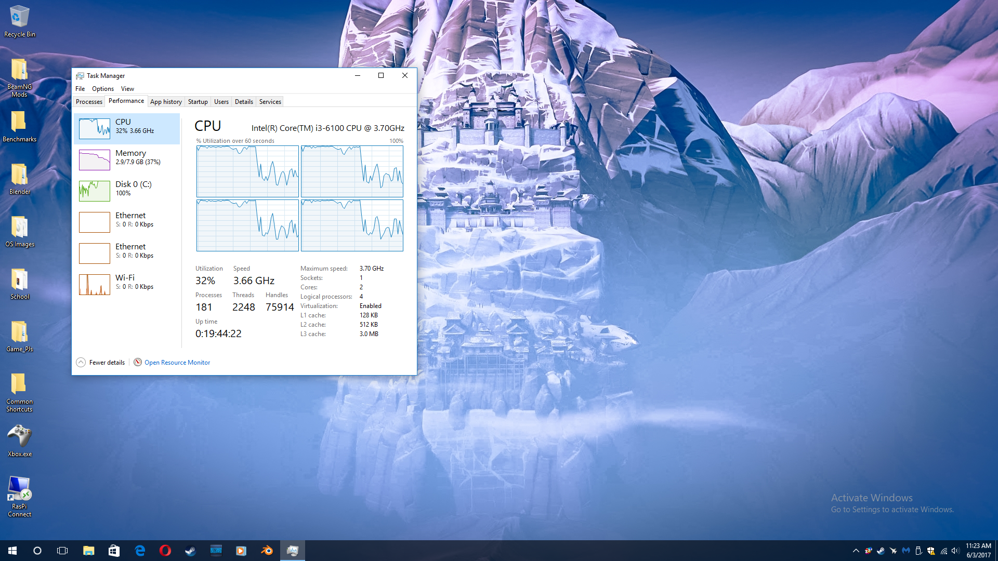Show hidden system tray icons chevron
Screen dimensions: 998x561
click(x=856, y=551)
